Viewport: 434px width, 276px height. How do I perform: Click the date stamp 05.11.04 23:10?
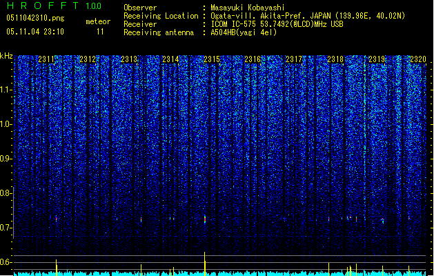click(35, 32)
